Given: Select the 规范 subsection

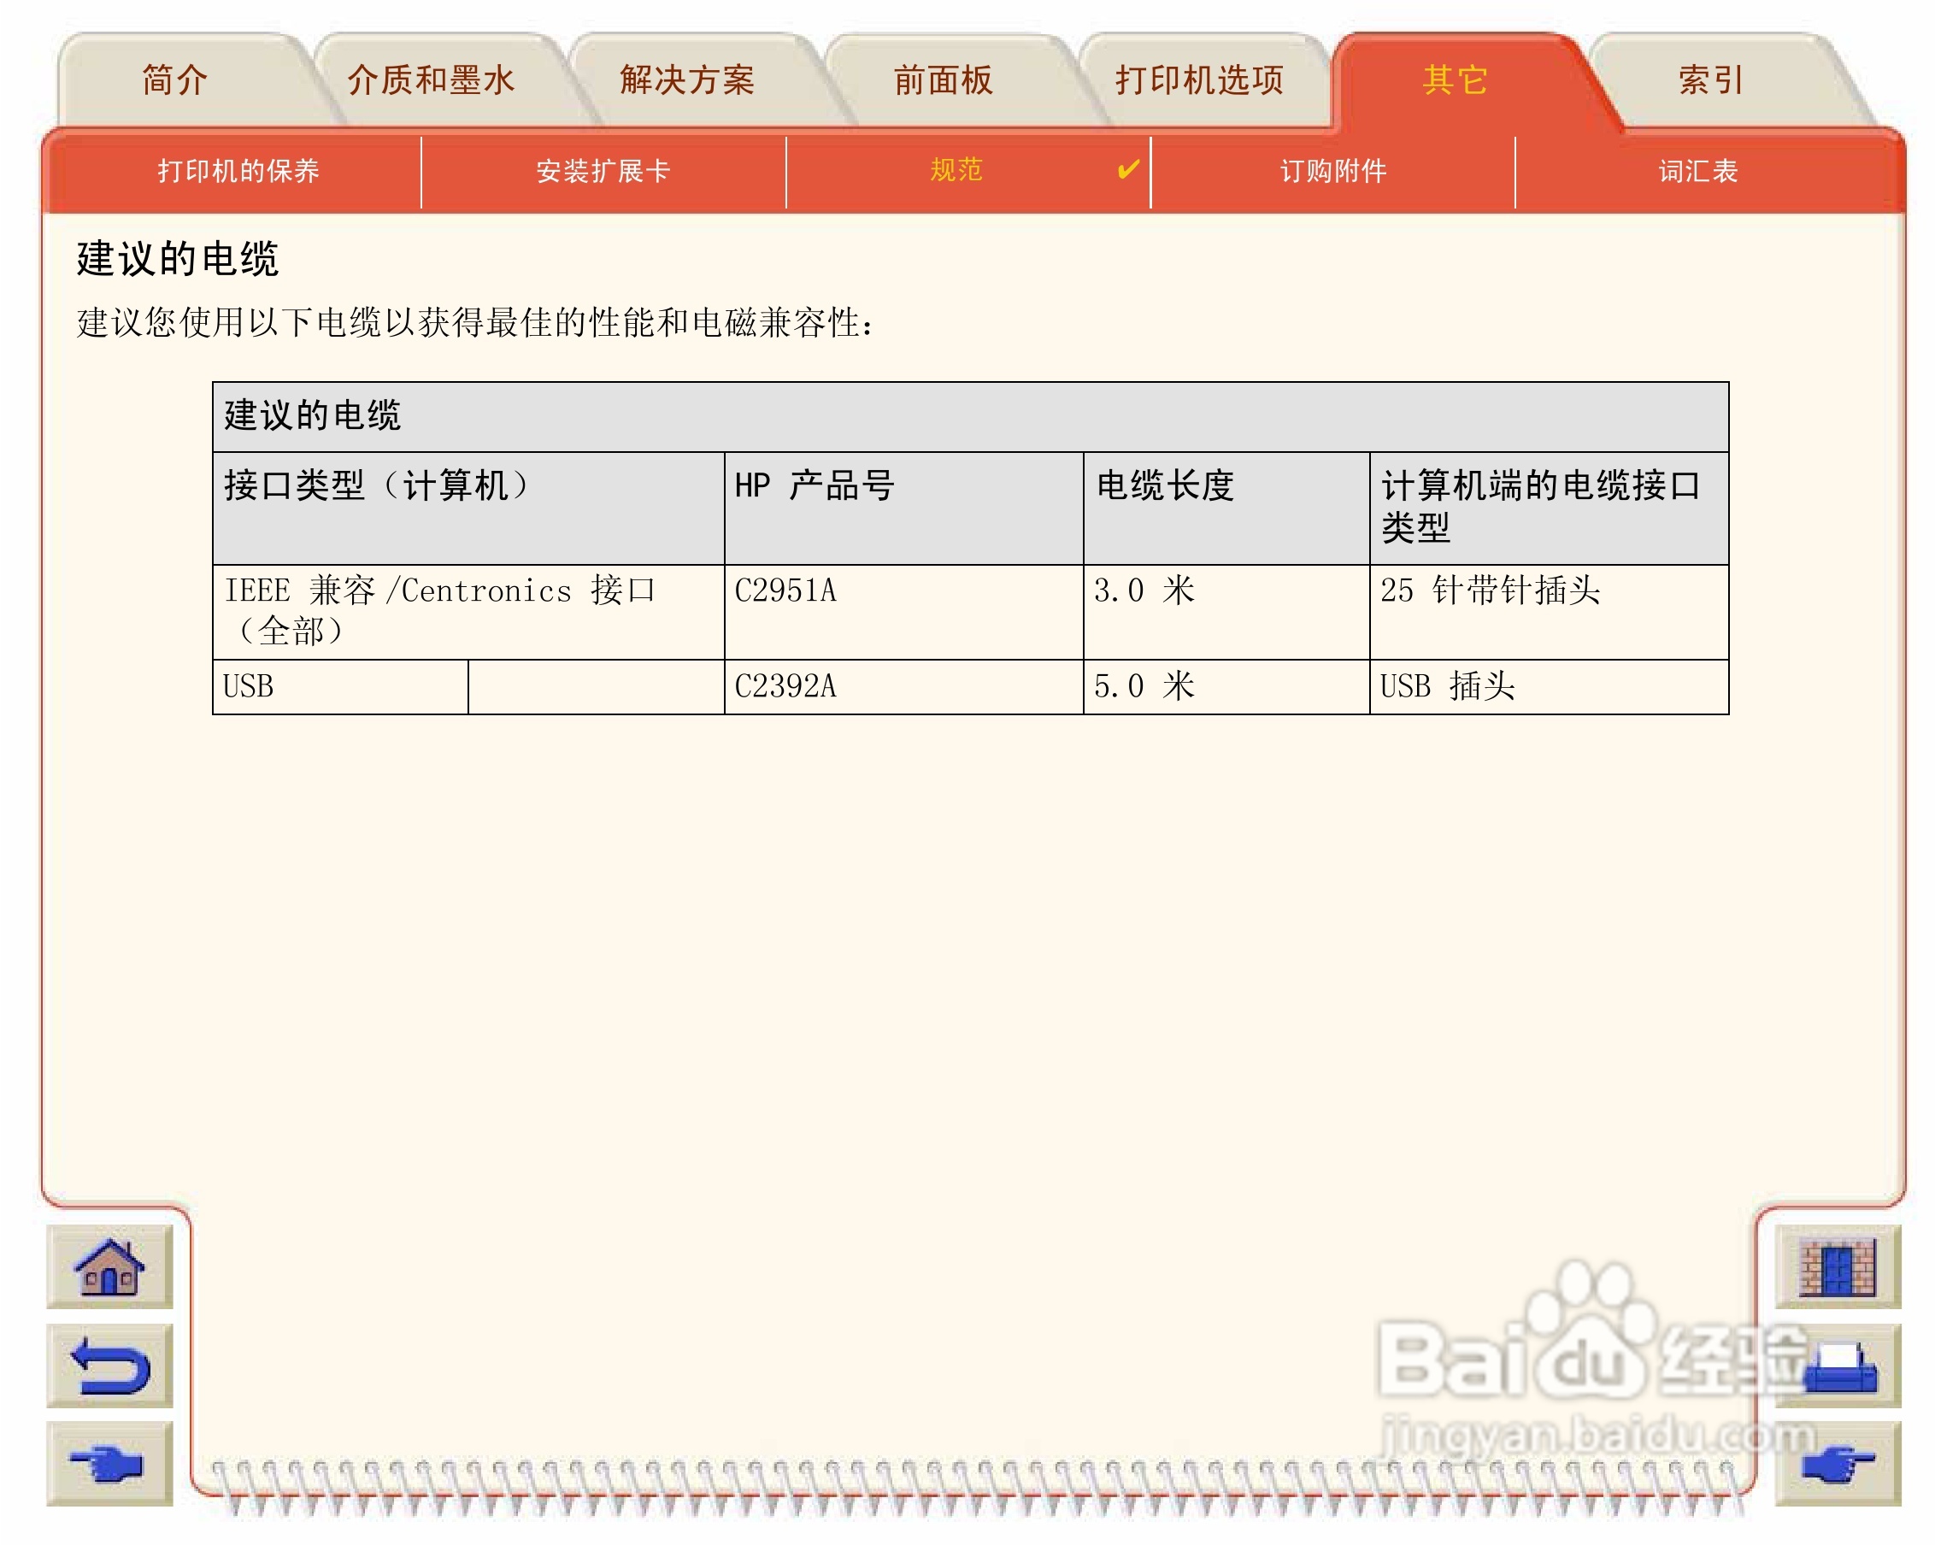Looking at the screenshot, I should tap(956, 169).
